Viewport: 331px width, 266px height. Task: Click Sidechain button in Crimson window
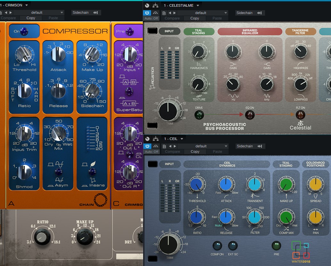pyautogui.click(x=86, y=13)
